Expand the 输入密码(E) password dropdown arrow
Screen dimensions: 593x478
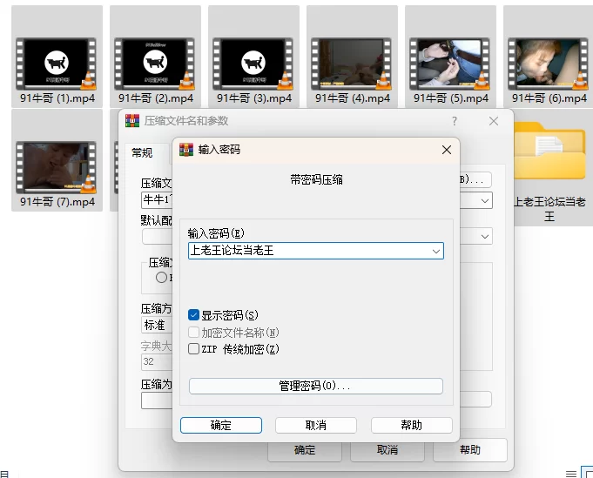(x=436, y=251)
